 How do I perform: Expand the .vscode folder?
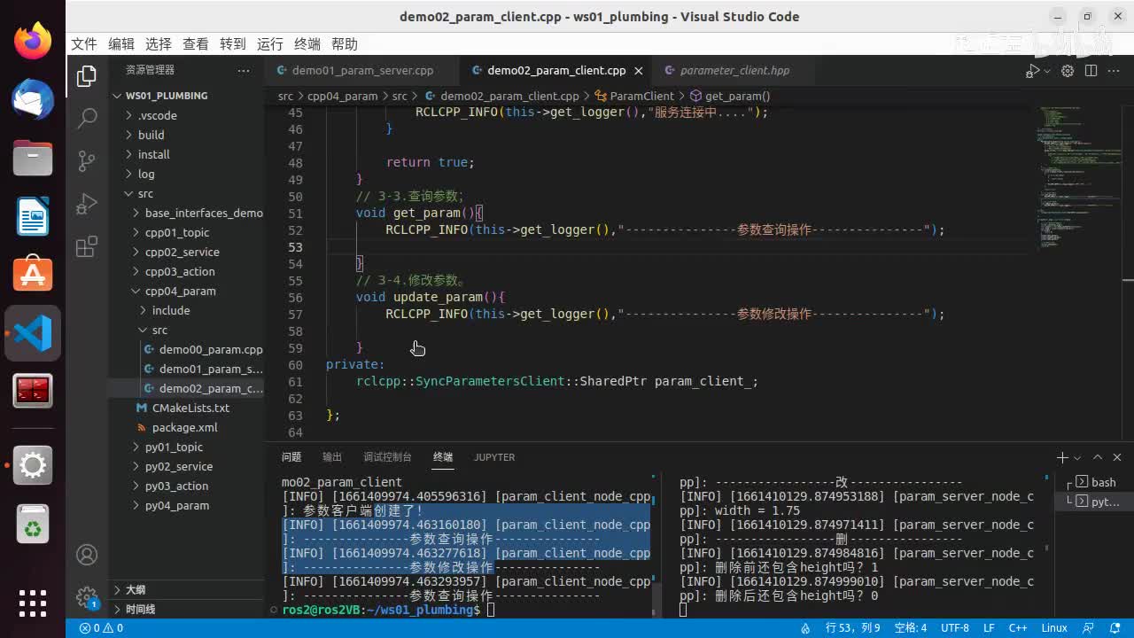point(158,115)
